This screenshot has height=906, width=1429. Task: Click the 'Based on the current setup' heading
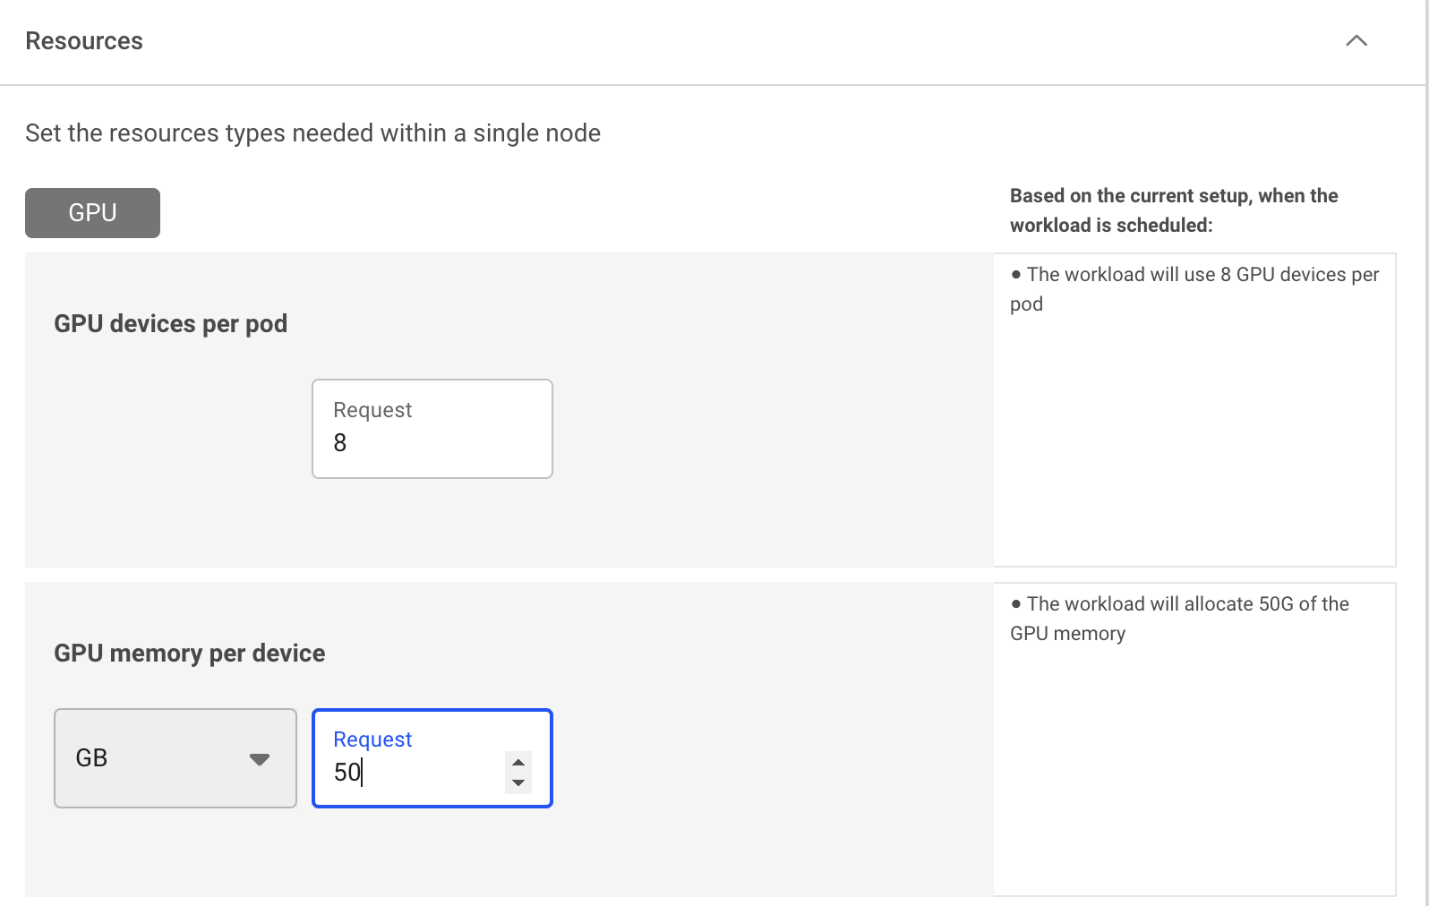pyautogui.click(x=1174, y=210)
